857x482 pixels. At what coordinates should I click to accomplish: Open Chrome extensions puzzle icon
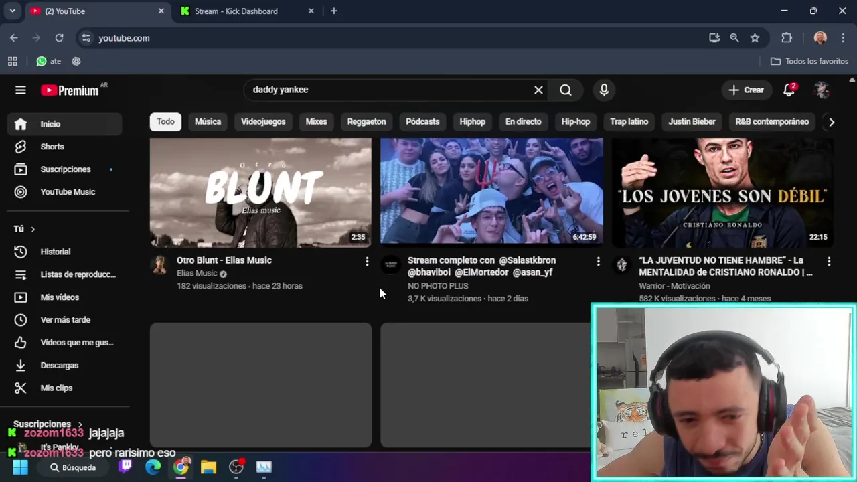787,38
